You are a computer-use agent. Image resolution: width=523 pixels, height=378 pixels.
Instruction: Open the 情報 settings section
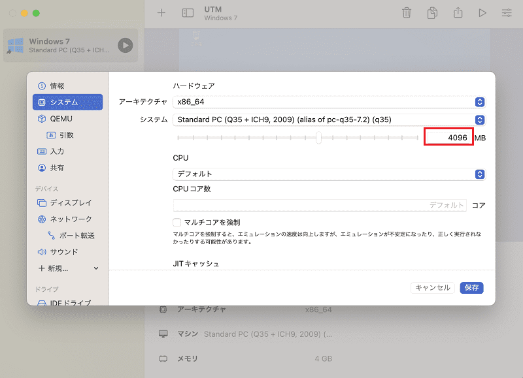[x=68, y=86]
